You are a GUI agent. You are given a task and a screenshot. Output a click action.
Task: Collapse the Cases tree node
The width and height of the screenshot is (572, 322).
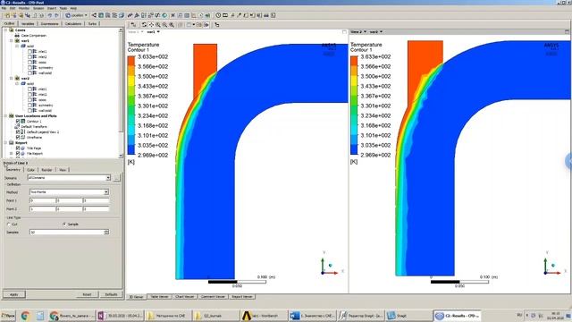click(x=6, y=30)
